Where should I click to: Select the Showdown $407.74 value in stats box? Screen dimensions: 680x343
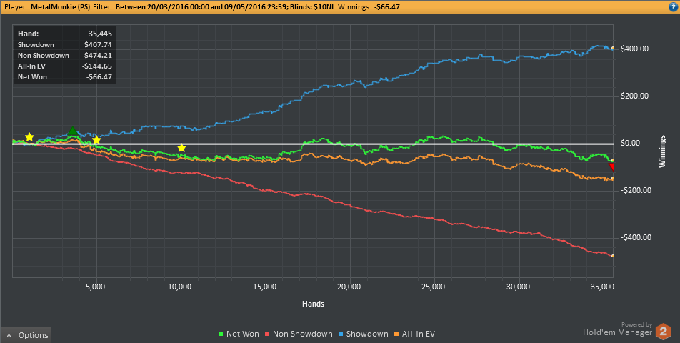99,45
